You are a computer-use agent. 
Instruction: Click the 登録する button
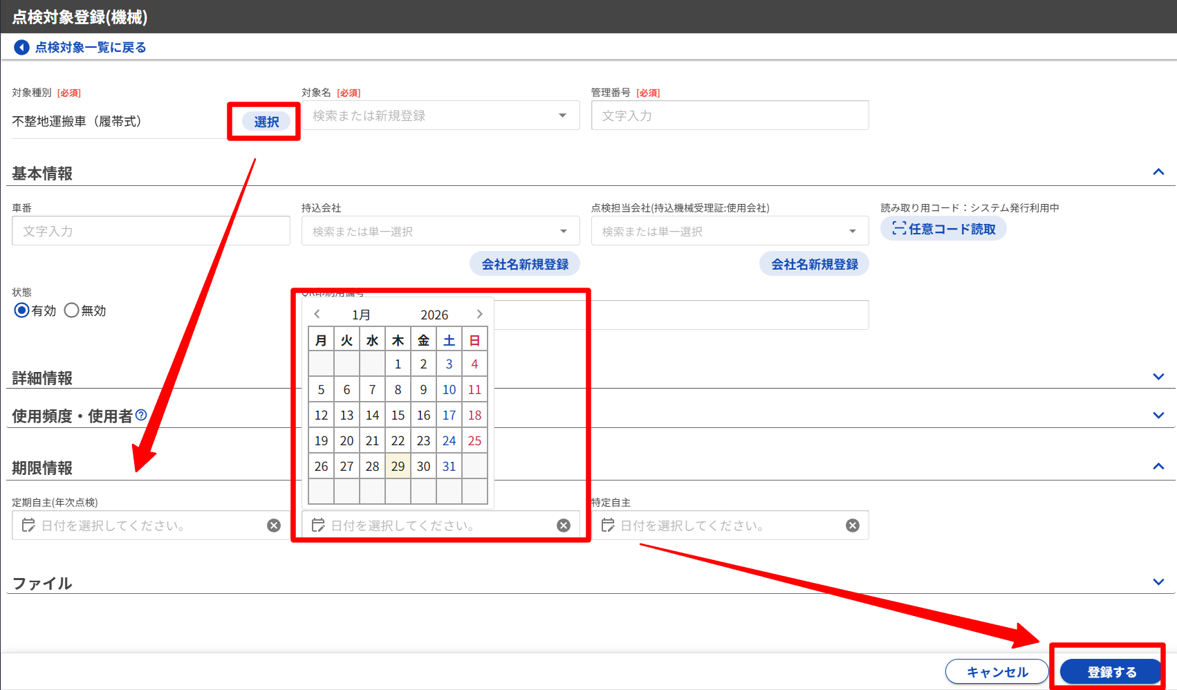[1111, 672]
